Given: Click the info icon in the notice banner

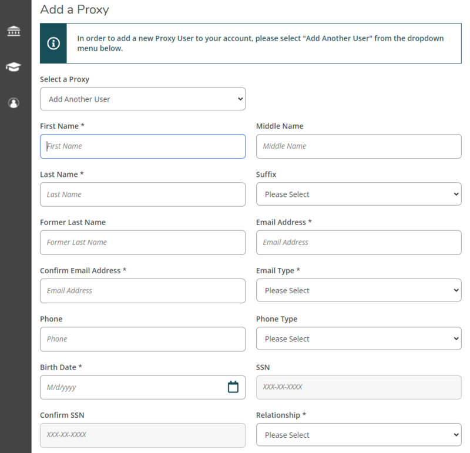Looking at the screenshot, I should click(53, 42).
